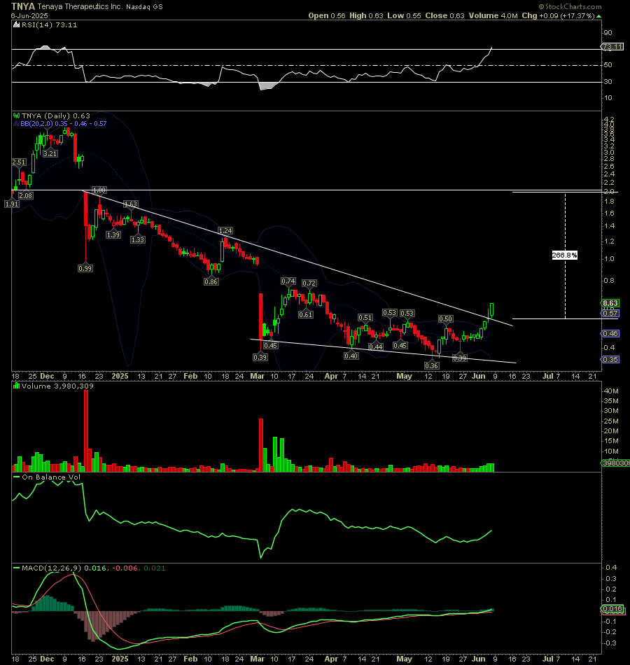
Task: Click the 2.51 price annotation
Action: [x=19, y=162]
